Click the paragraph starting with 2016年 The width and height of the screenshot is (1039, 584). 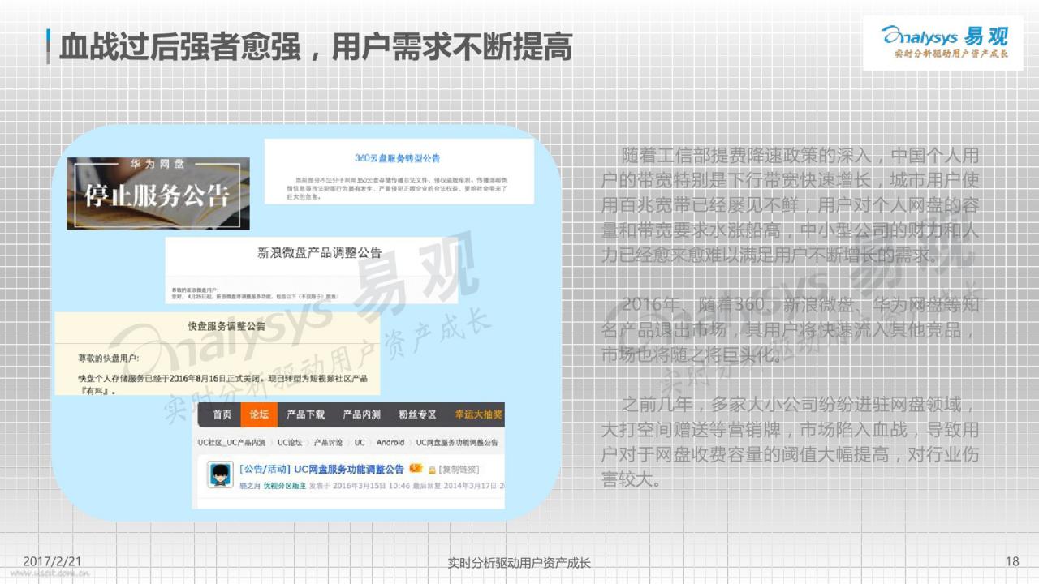(791, 330)
